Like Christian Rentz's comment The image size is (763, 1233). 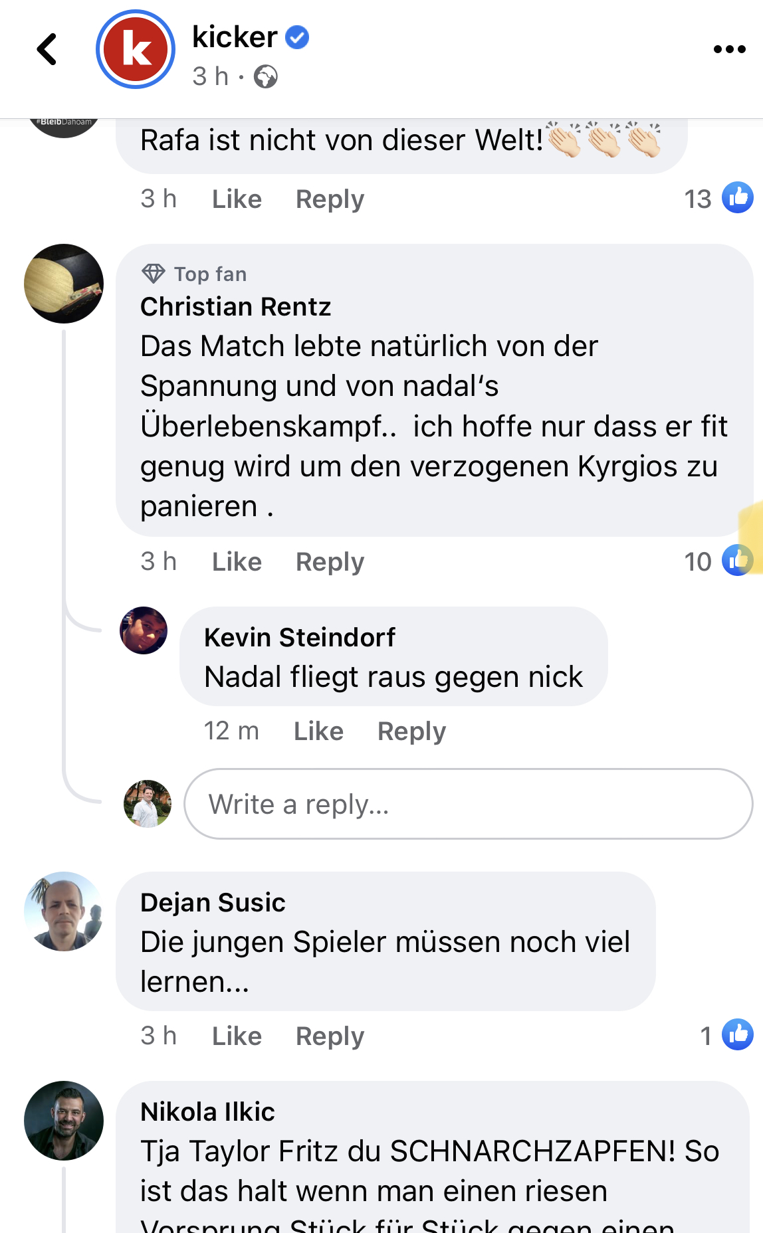point(237,562)
